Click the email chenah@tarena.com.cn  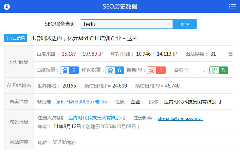(x=180, y=118)
